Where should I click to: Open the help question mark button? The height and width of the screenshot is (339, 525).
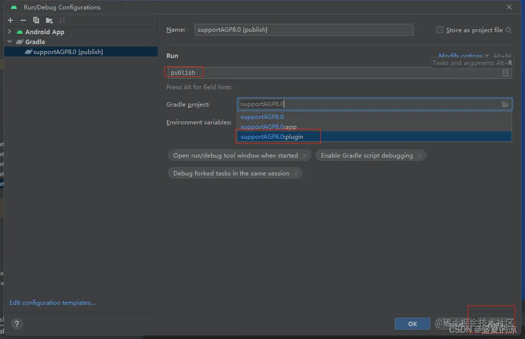click(17, 324)
